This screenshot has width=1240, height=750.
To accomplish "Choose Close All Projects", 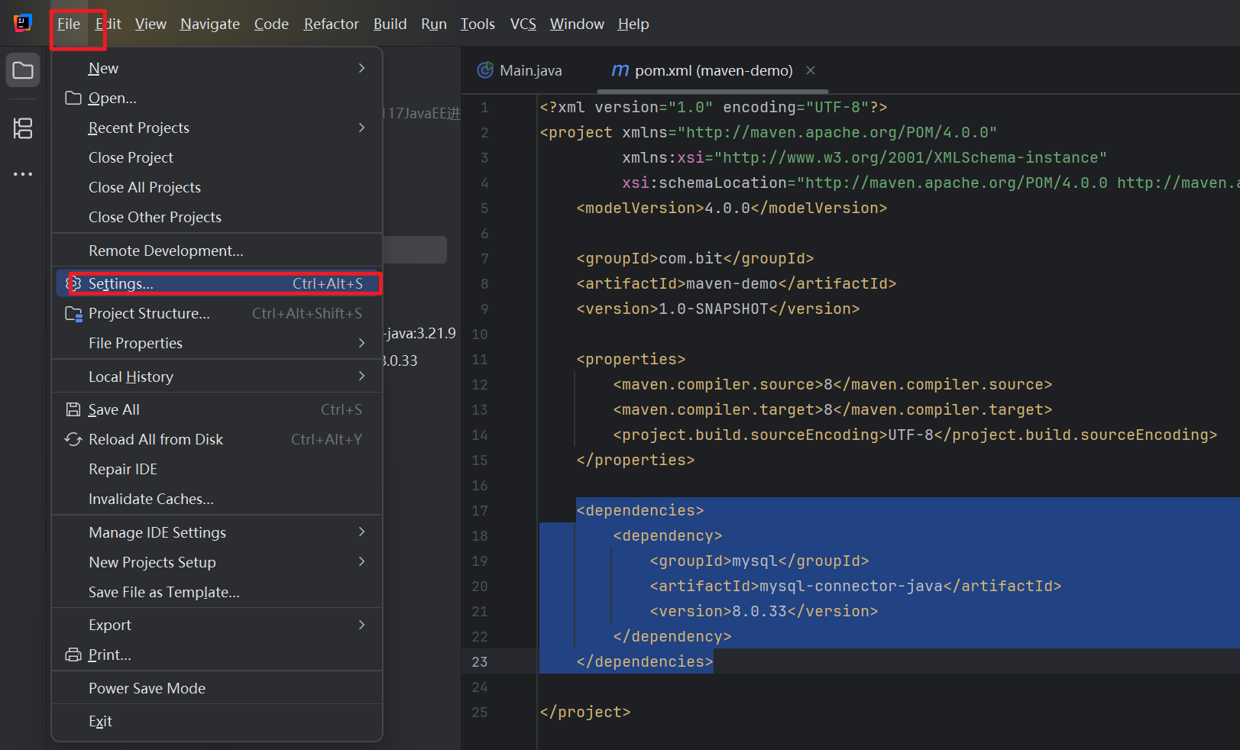I will (x=217, y=187).
